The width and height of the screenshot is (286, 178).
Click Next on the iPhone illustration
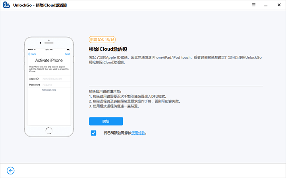[67, 54]
